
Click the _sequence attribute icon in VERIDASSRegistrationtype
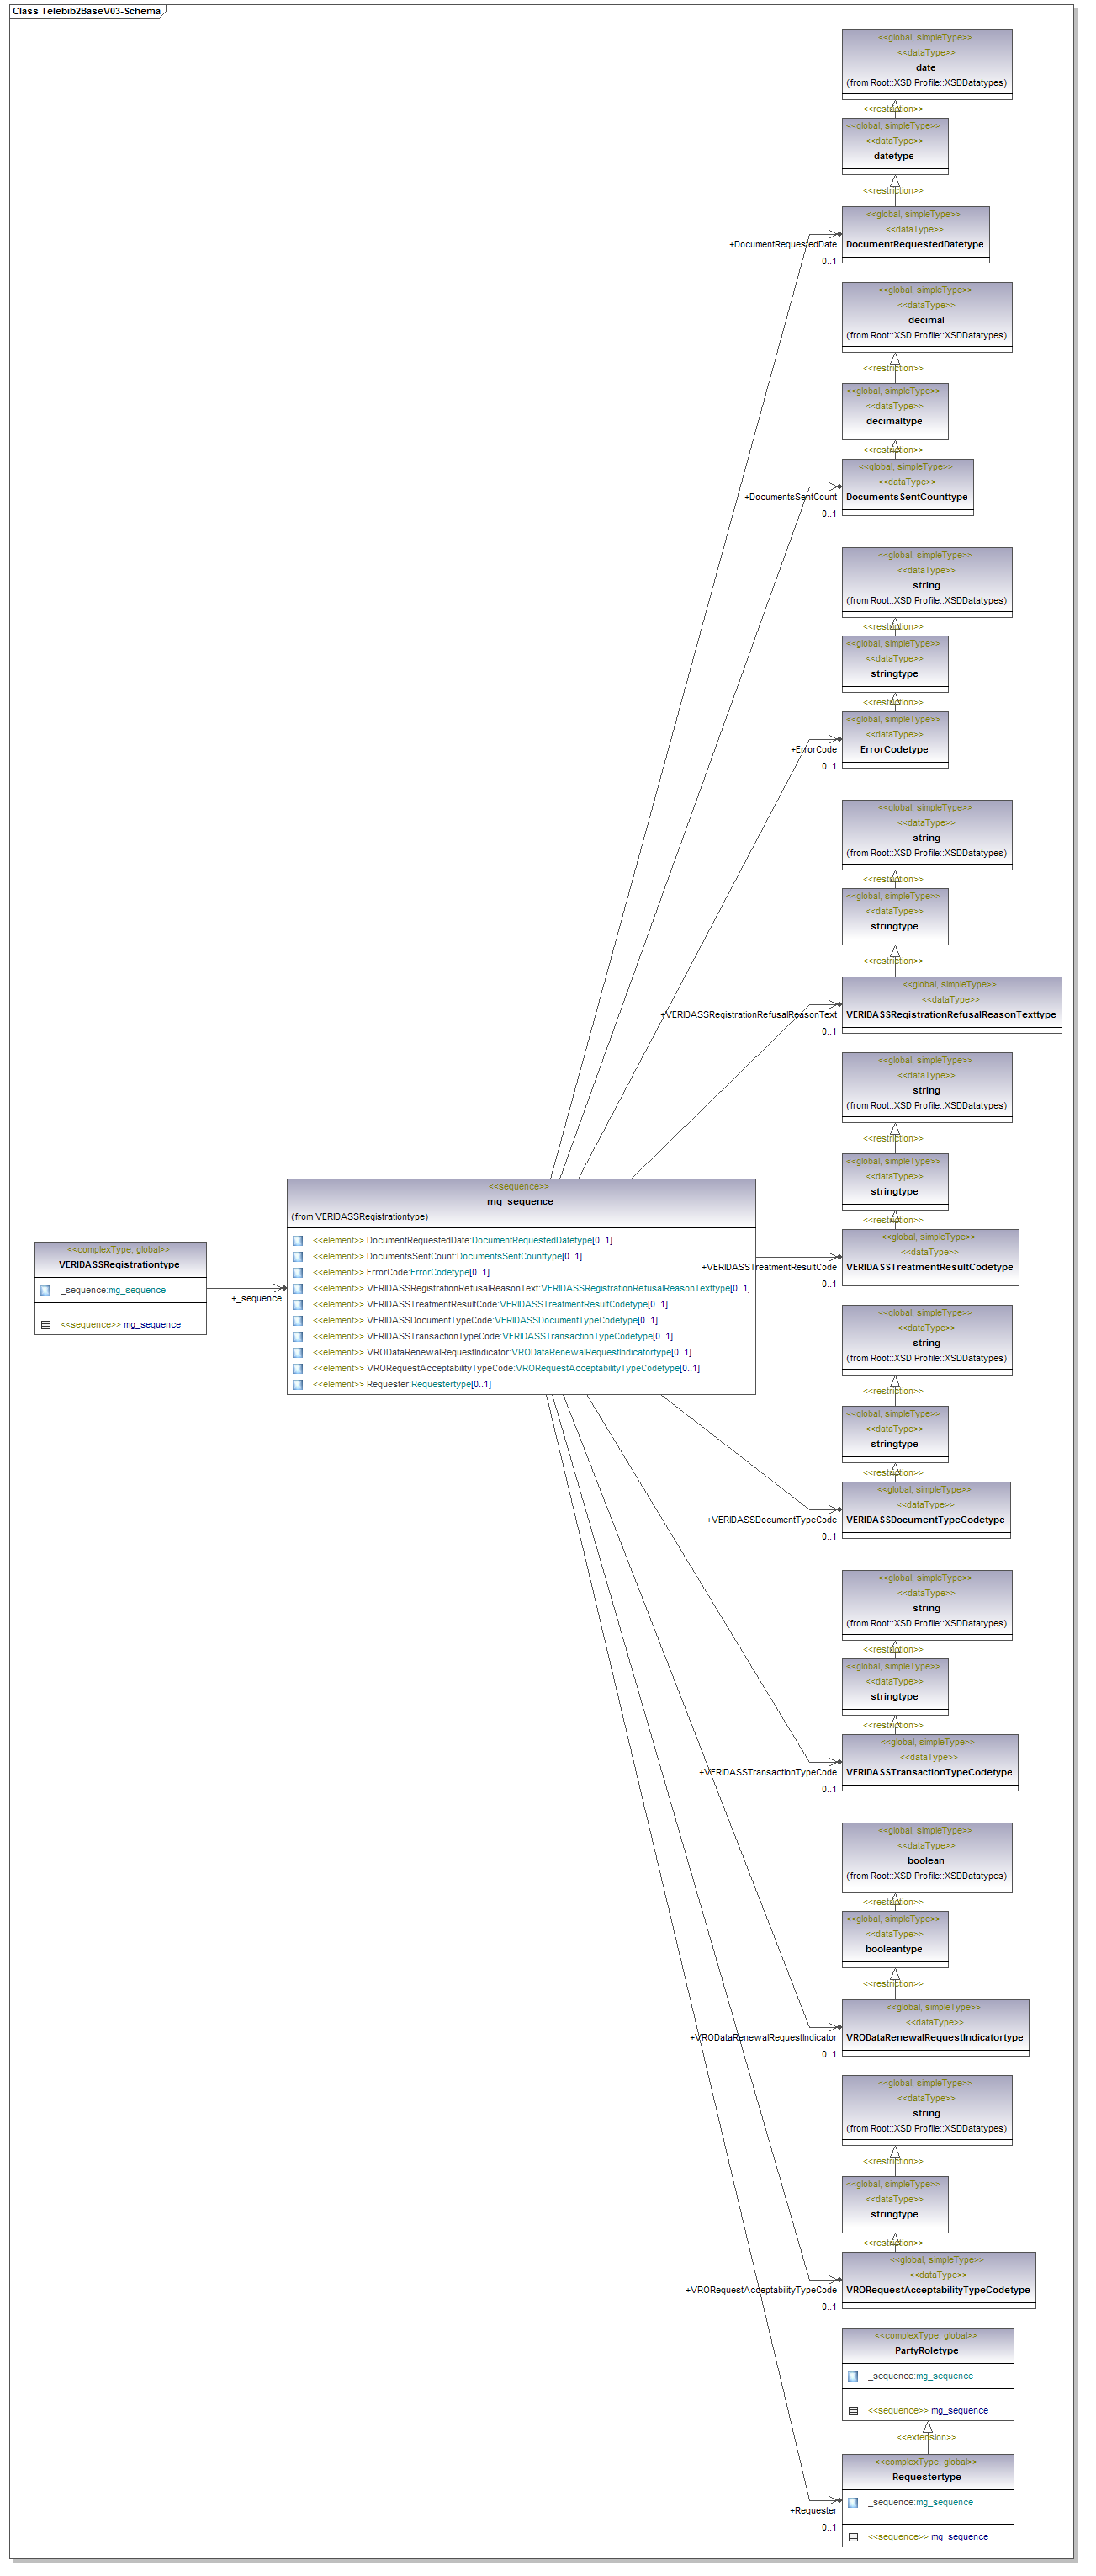pyautogui.click(x=45, y=1291)
